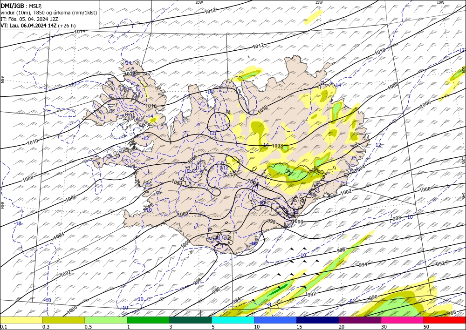Click the magenta 30–50 legend swatch
466x330 pixels.
click(x=403, y=320)
